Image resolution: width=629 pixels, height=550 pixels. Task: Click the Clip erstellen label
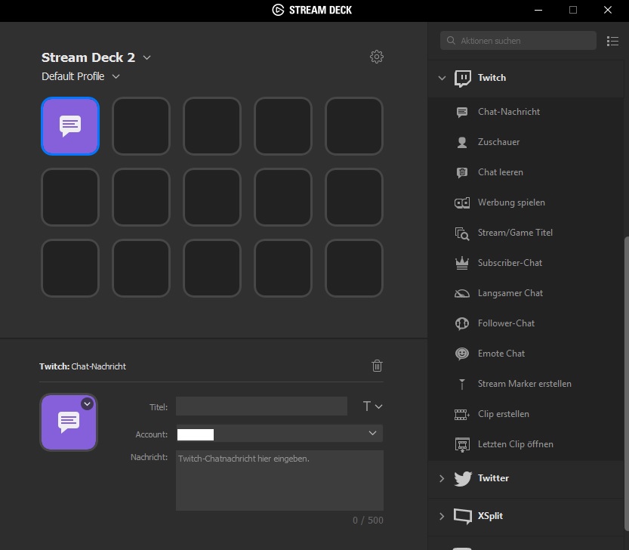(504, 414)
